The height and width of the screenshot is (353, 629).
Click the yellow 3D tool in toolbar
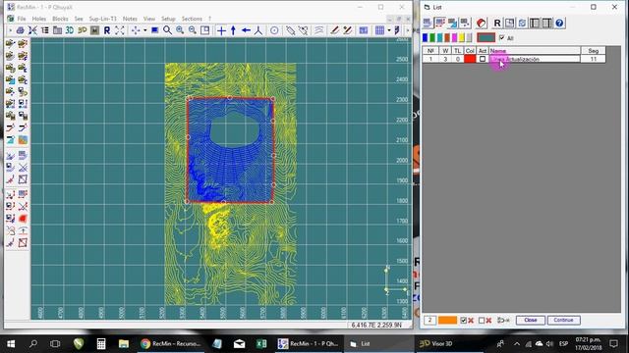(x=82, y=30)
